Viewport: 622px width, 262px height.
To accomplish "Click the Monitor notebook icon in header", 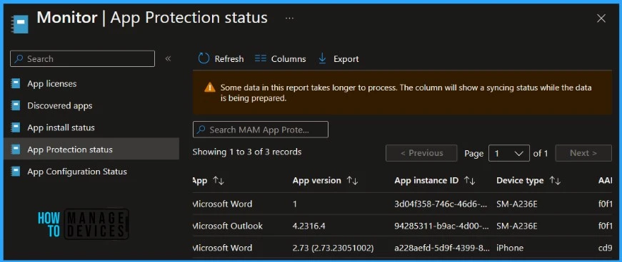I will (20, 24).
